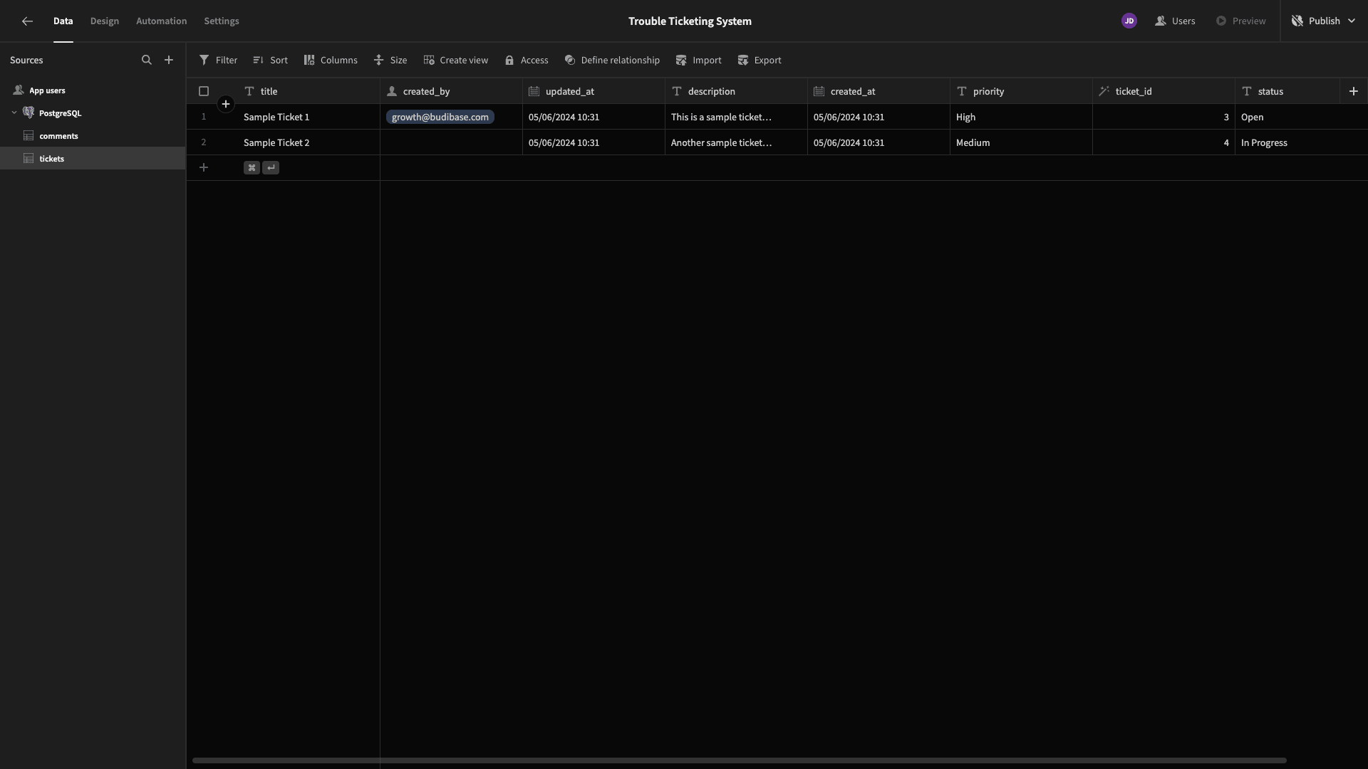This screenshot has height=769, width=1368.
Task: Open Define relationship dialog
Action: click(x=612, y=61)
